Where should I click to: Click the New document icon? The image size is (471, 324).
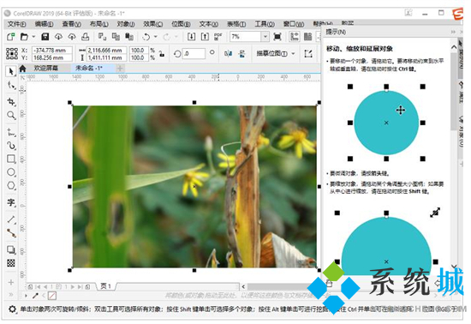tap(11, 37)
